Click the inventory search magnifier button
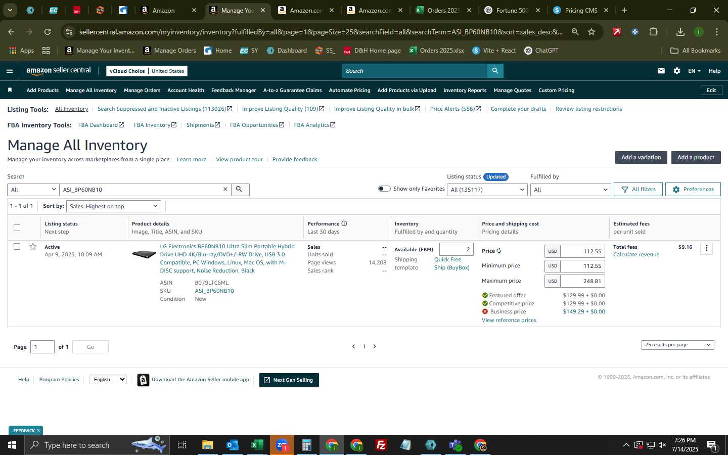Screen dimensions: 728x455 pos(240,189)
